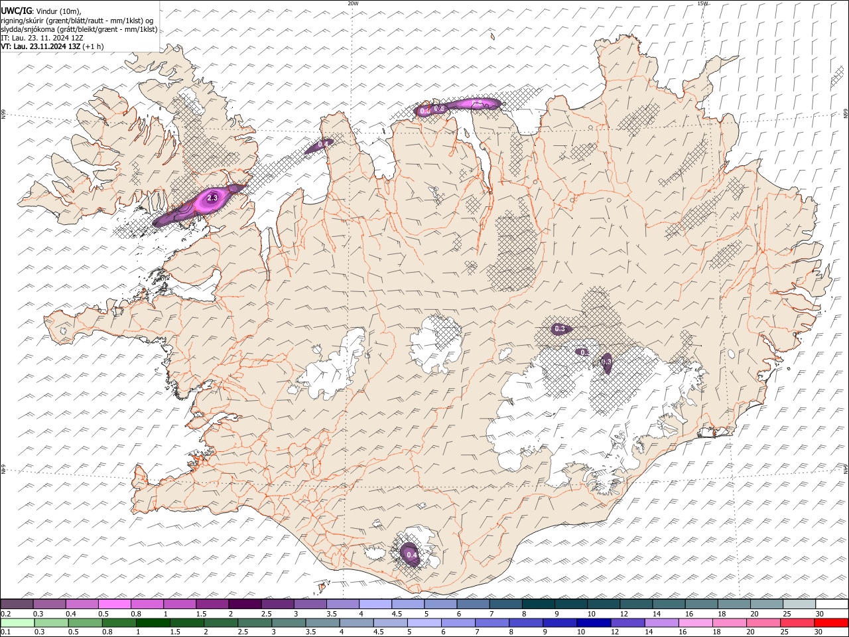The image size is (849, 637).
Task: Click the 0.2 label on the color scale
Action: [x=5, y=614]
